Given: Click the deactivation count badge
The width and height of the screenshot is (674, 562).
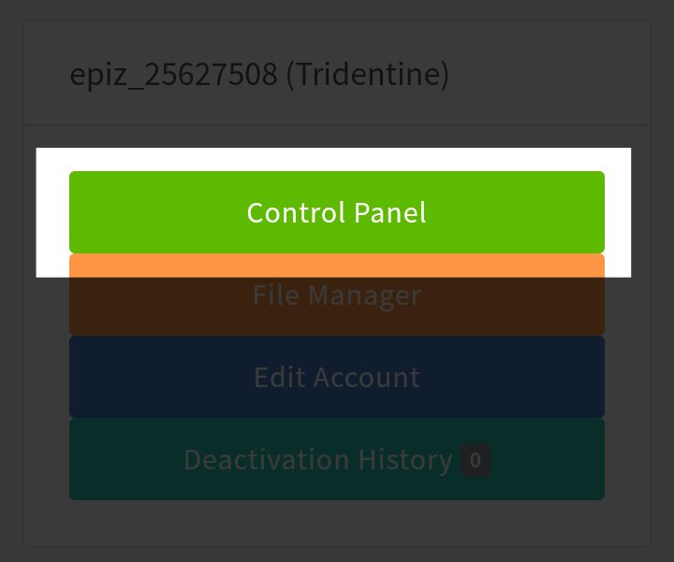Looking at the screenshot, I should click(x=476, y=460).
